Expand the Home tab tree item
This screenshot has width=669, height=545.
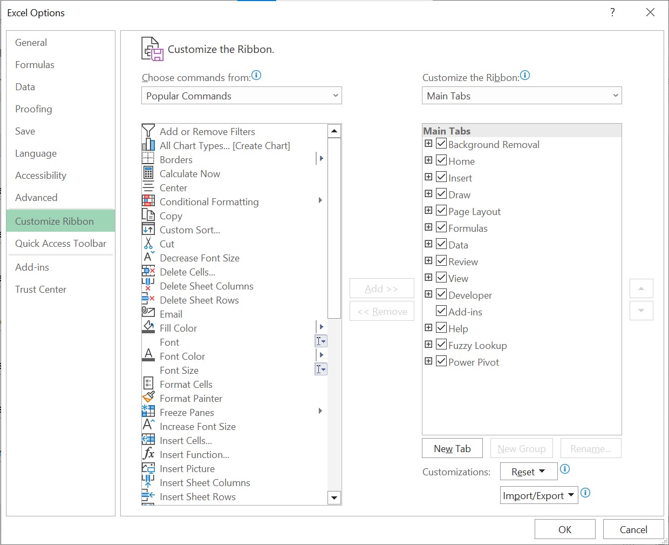[428, 160]
